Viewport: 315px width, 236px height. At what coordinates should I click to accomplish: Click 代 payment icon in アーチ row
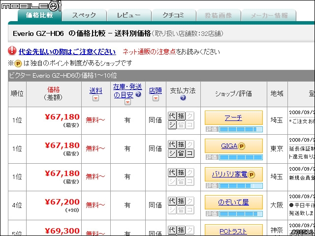172,116
